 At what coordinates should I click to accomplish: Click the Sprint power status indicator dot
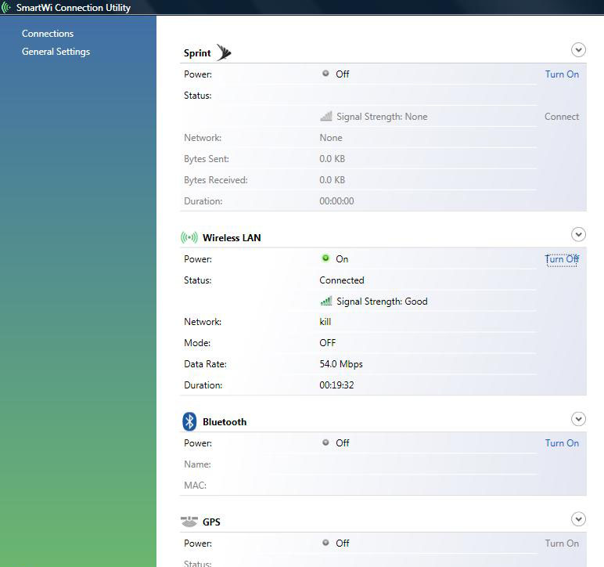click(325, 74)
